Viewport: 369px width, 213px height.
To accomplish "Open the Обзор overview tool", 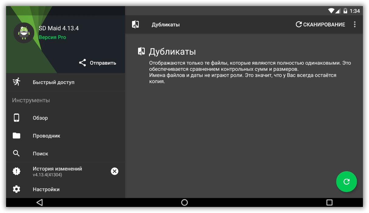I will tap(40, 118).
